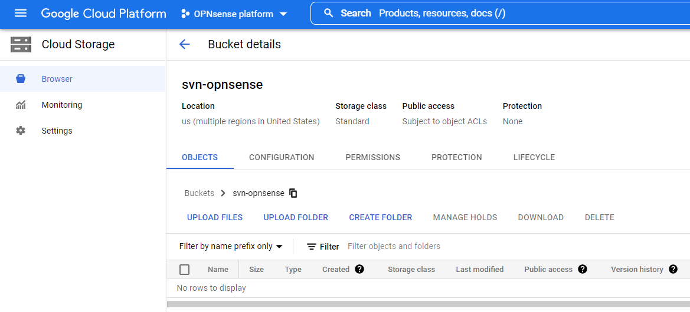Click the Cloud Storage heading text

[79, 44]
